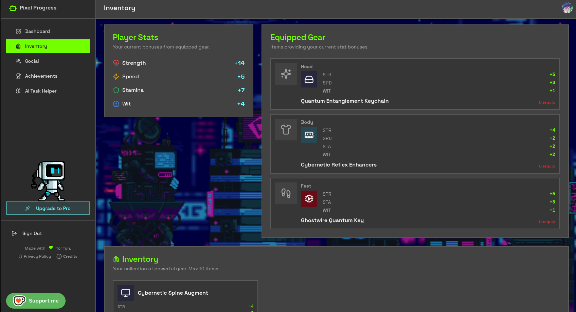Viewport: 576px width, 312px height.
Task: Click the Pixel Progress robot logo icon
Action: (13, 8)
